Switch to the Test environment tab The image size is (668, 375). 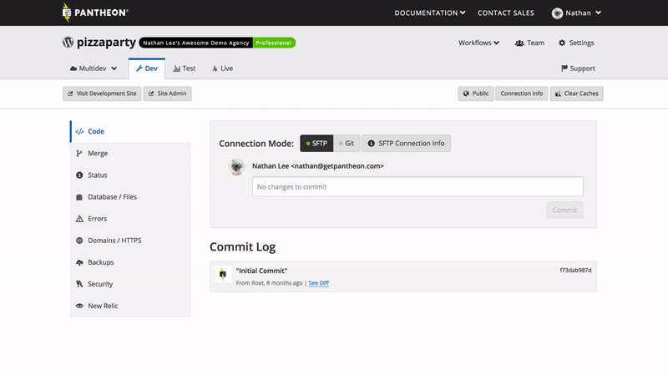coord(185,68)
